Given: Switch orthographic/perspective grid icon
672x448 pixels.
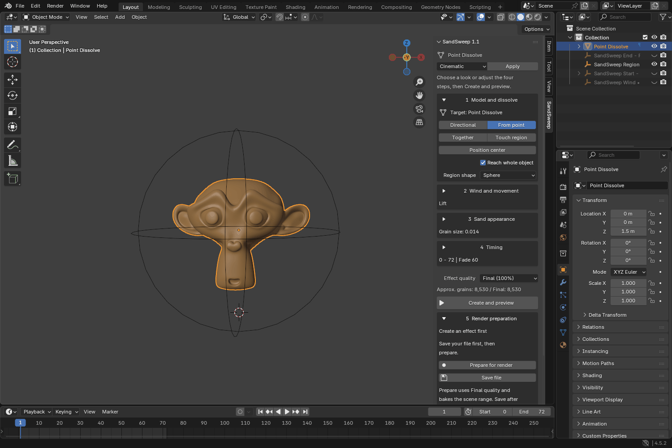Looking at the screenshot, I should (x=419, y=122).
